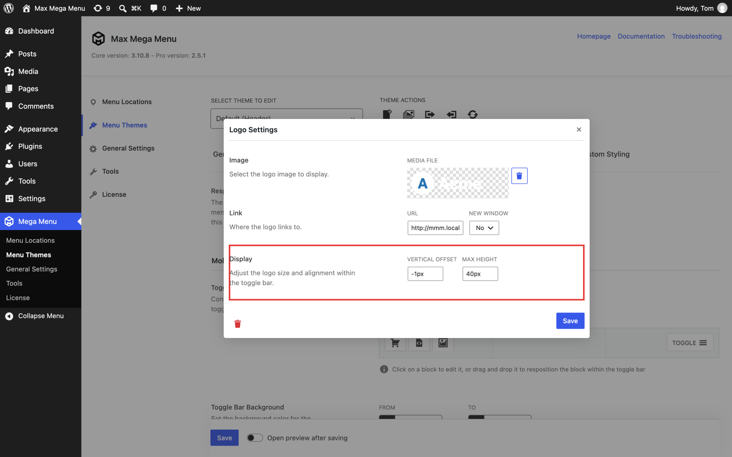This screenshot has height=457, width=732.
Task: Click the logo media file thumbnail
Action: click(458, 183)
